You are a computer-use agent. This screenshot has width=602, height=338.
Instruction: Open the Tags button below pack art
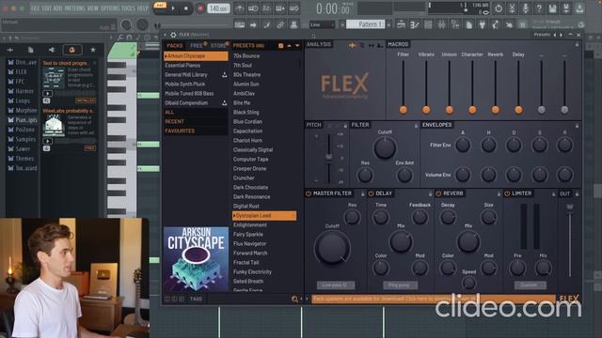196,299
